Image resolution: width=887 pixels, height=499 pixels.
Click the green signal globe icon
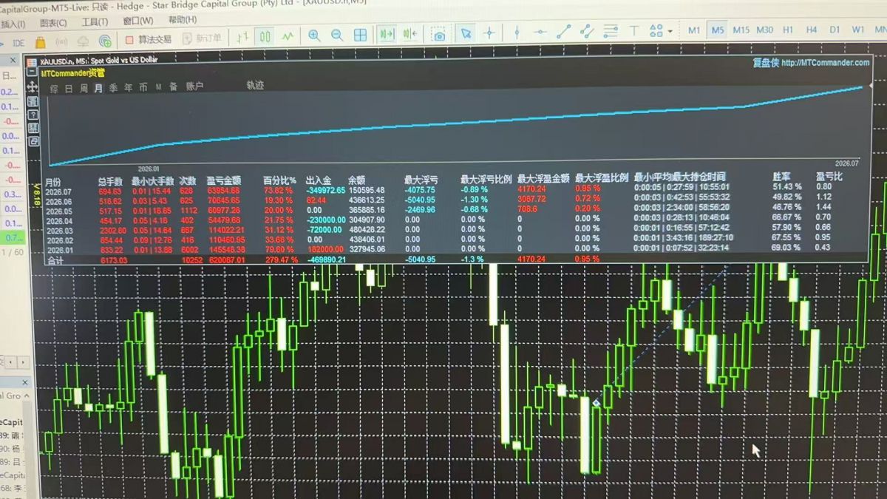click(x=105, y=41)
